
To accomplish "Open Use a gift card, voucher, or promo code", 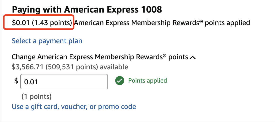I will click(x=74, y=106).
